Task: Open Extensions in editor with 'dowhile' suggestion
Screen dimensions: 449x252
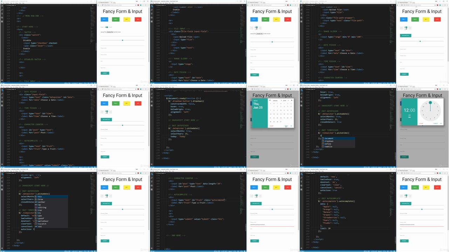Action: point(301,105)
